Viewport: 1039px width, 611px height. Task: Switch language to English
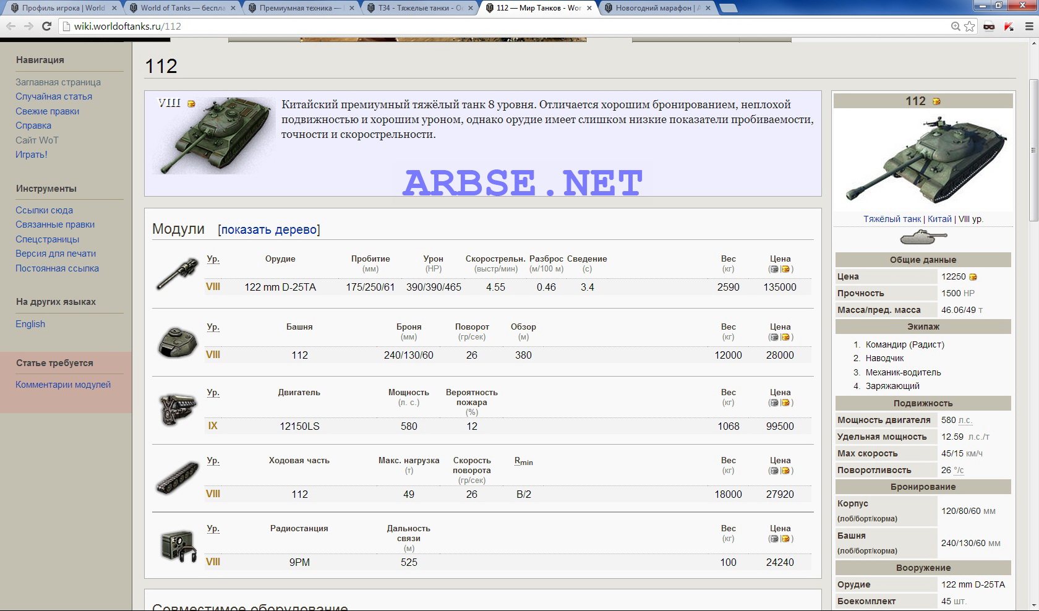(30, 324)
